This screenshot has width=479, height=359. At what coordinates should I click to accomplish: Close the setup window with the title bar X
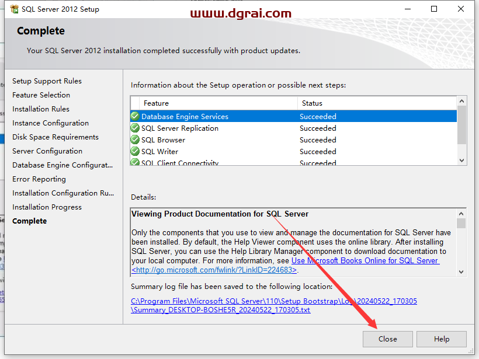point(461,9)
